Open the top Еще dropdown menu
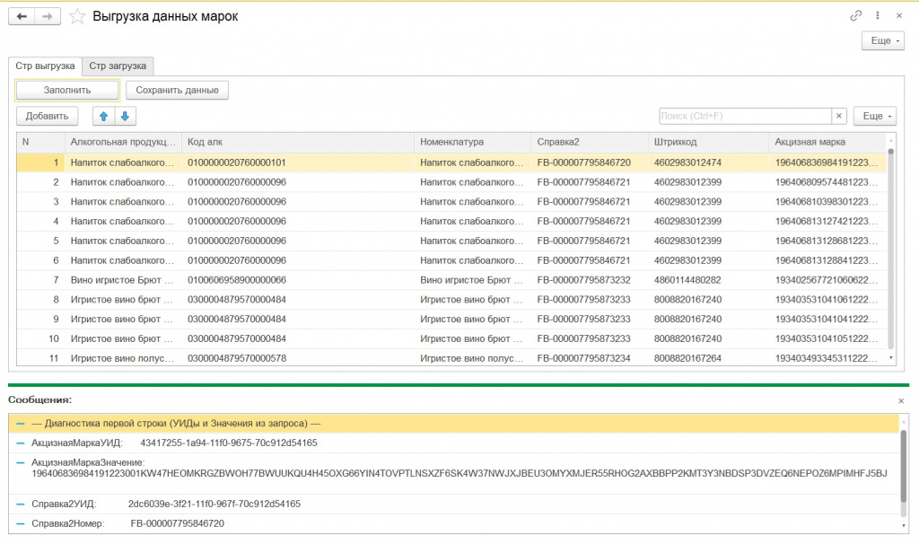This screenshot has width=919, height=544. click(x=883, y=41)
